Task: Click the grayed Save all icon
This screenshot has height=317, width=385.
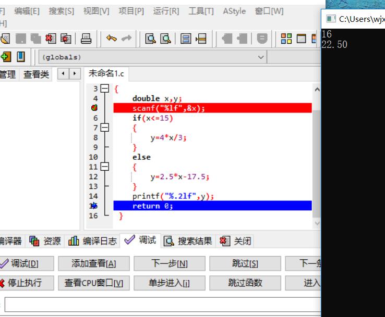Action: click(36, 39)
